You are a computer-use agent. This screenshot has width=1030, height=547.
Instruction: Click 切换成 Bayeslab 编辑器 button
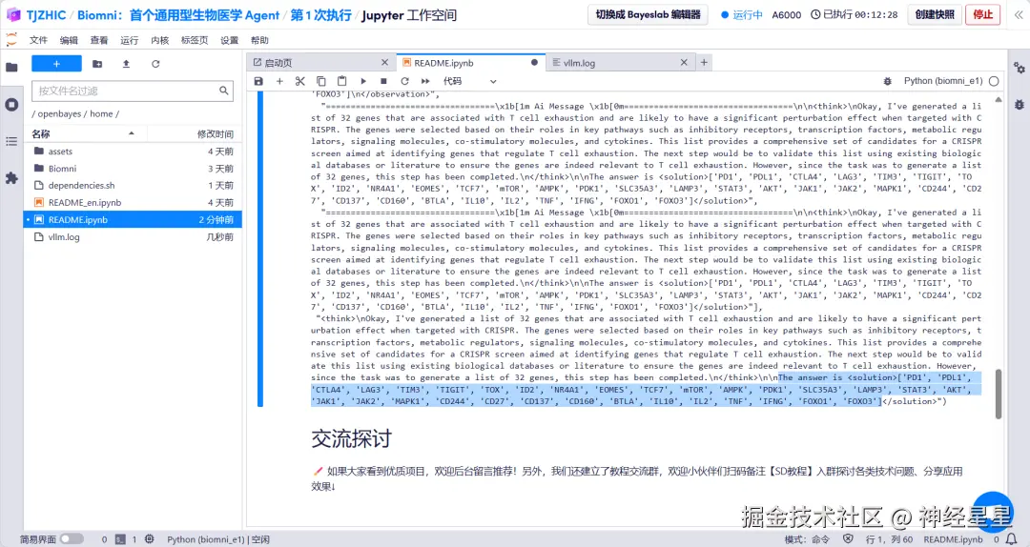click(648, 14)
